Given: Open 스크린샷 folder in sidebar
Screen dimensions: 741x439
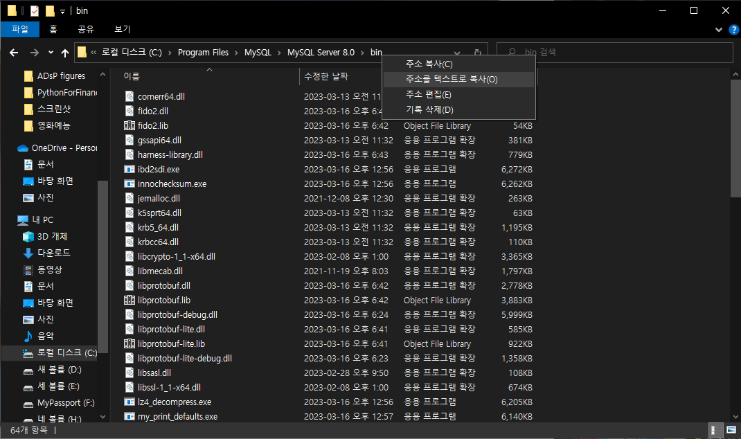Looking at the screenshot, I should coord(54,109).
